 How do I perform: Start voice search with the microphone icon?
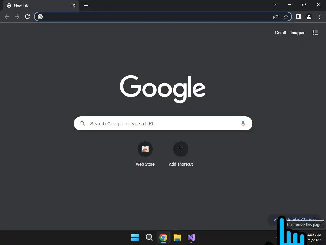coord(243,123)
